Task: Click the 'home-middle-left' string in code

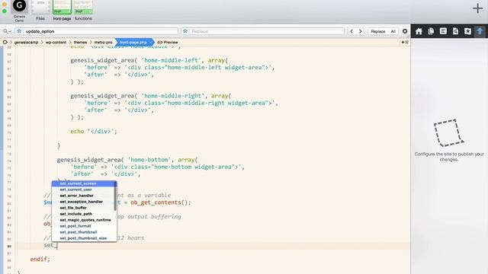Action: click(x=171, y=60)
